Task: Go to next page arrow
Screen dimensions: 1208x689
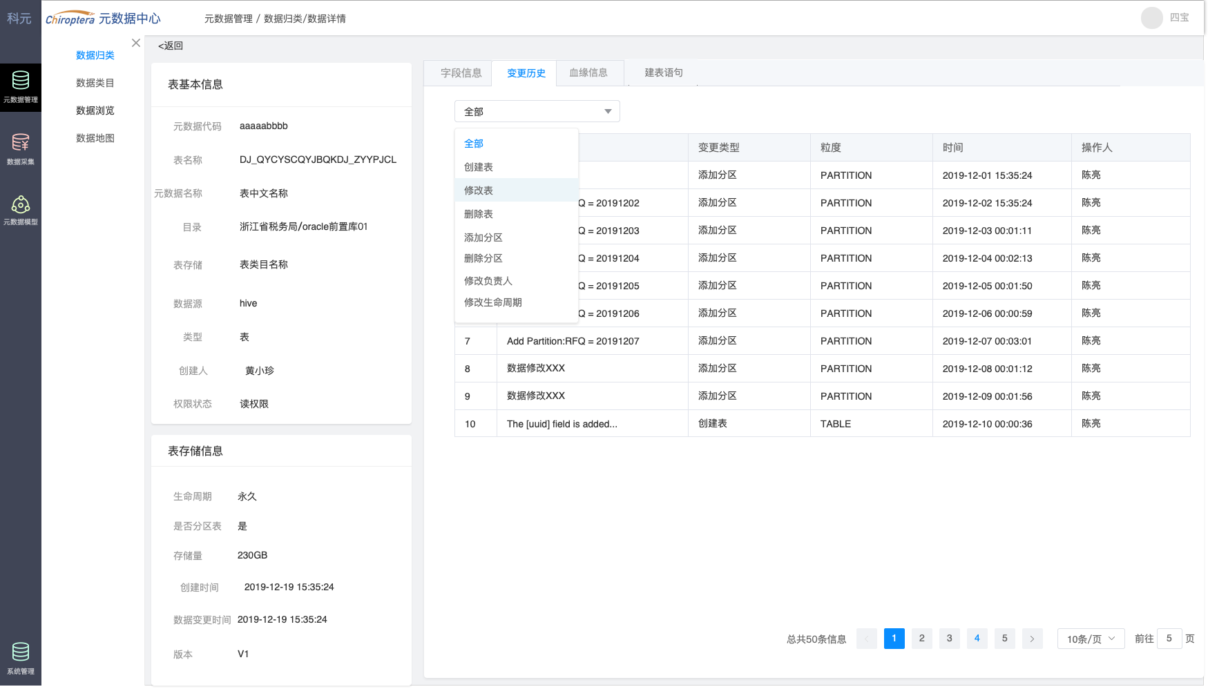Action: (1033, 639)
